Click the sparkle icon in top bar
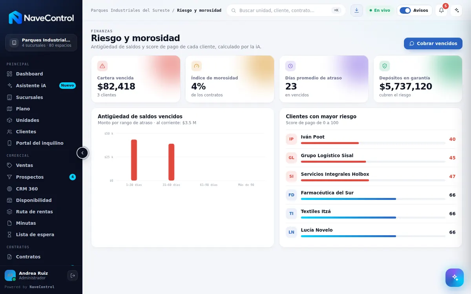Screen dimensions: 471x294 point(456,10)
